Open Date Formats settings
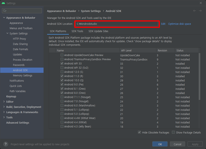 [x=21, y=49]
